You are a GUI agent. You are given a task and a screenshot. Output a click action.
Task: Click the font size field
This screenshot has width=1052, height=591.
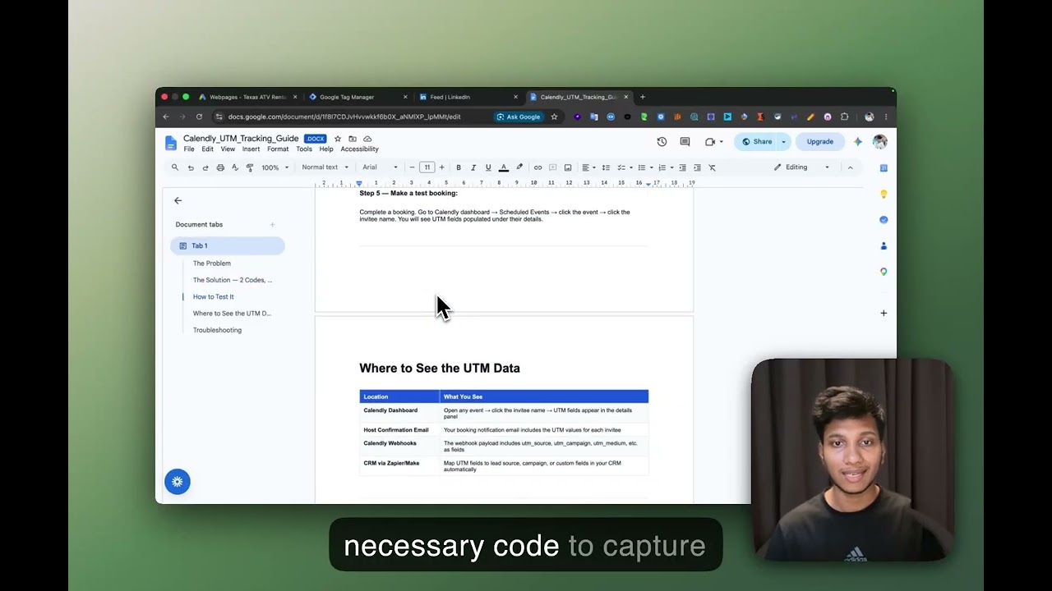click(x=427, y=167)
